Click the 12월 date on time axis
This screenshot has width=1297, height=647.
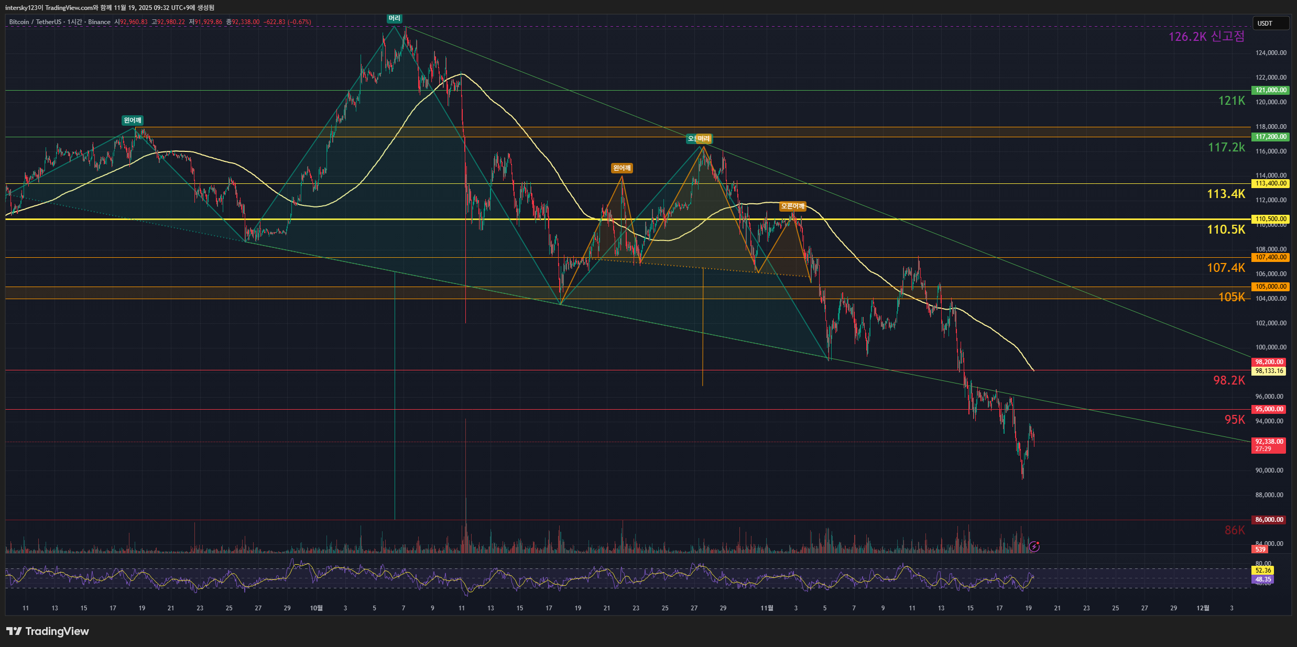click(1203, 608)
